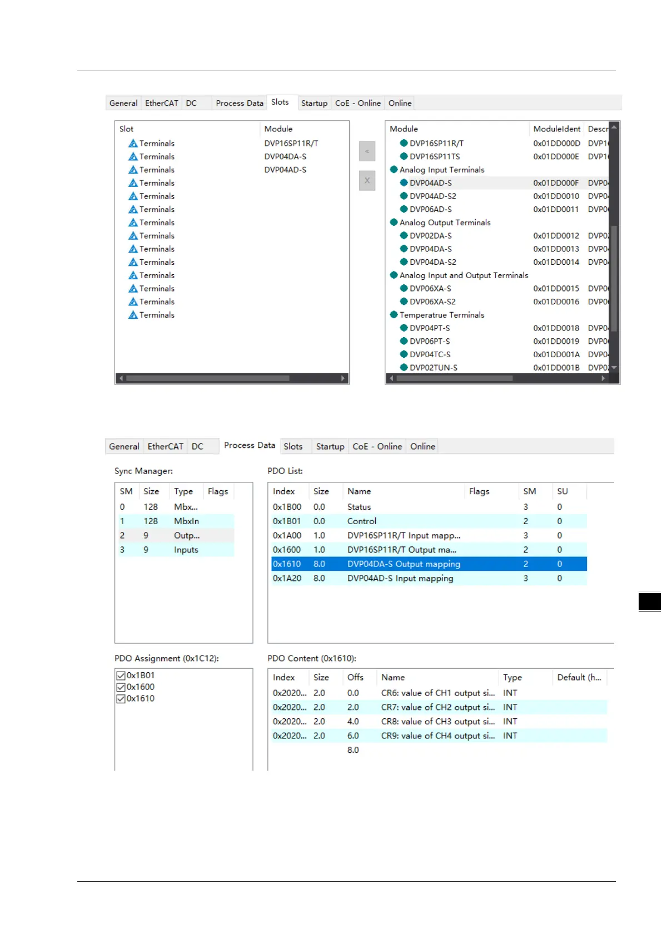Open the Online tab in the Process Data view
Image resolution: width=662 pixels, height=937 pixels.
[422, 446]
